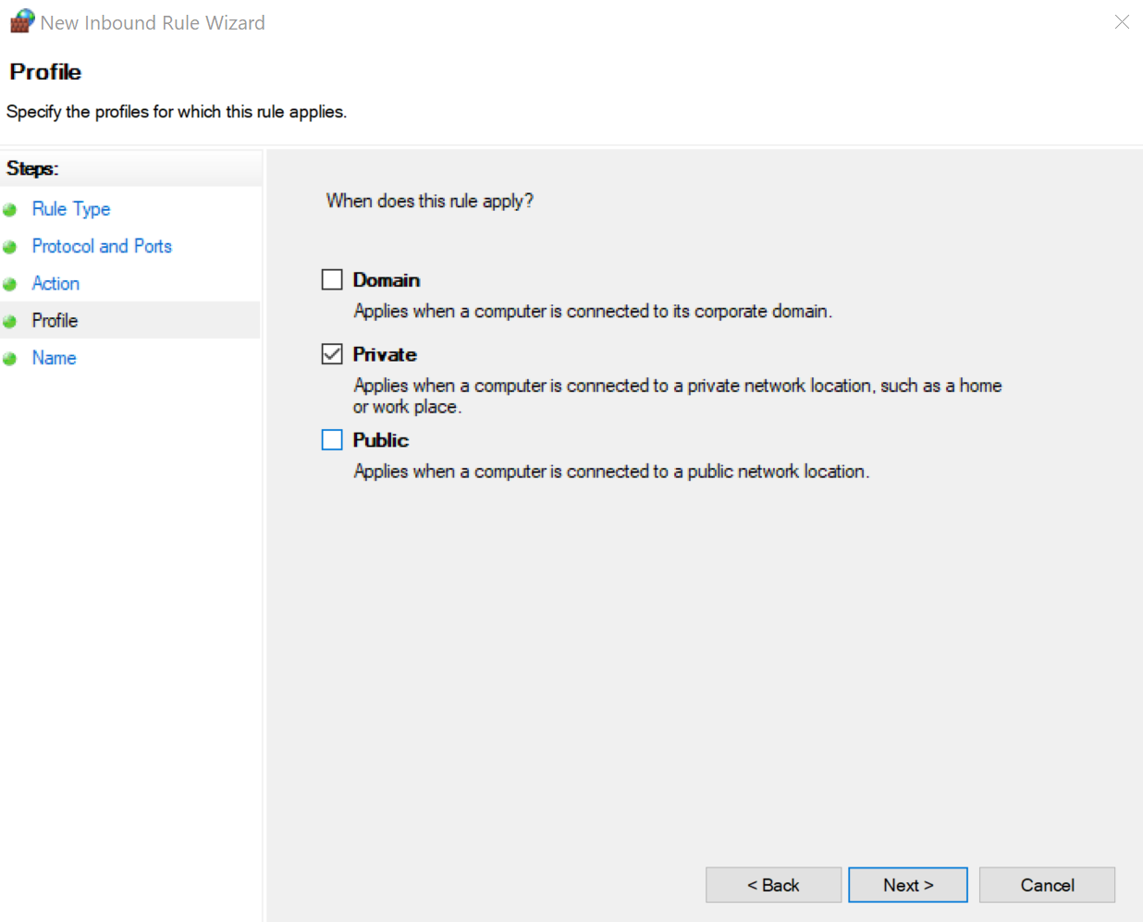The width and height of the screenshot is (1143, 922).
Task: Close the New Inbound Rule Wizard window
Action: coord(1121,22)
